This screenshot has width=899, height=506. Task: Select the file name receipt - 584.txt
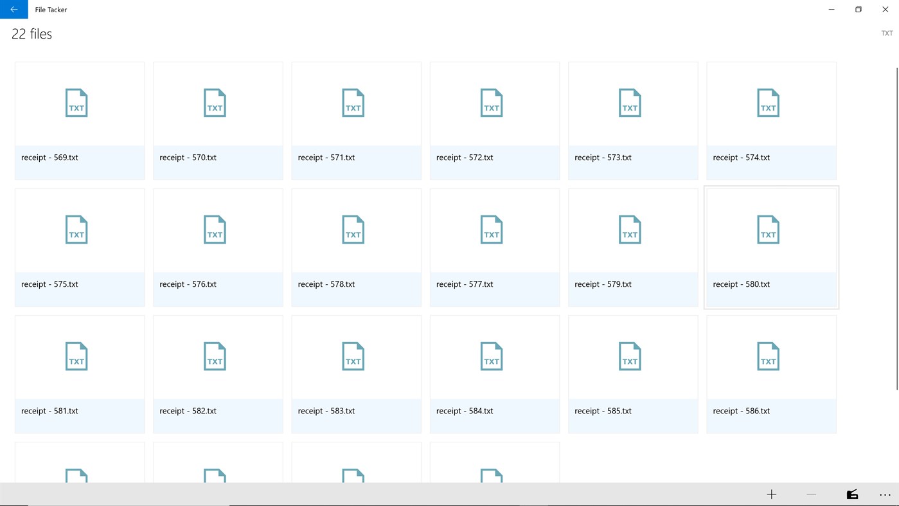click(x=465, y=411)
